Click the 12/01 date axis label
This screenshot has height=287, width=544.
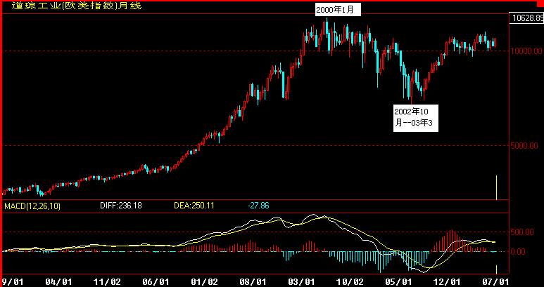448,282
